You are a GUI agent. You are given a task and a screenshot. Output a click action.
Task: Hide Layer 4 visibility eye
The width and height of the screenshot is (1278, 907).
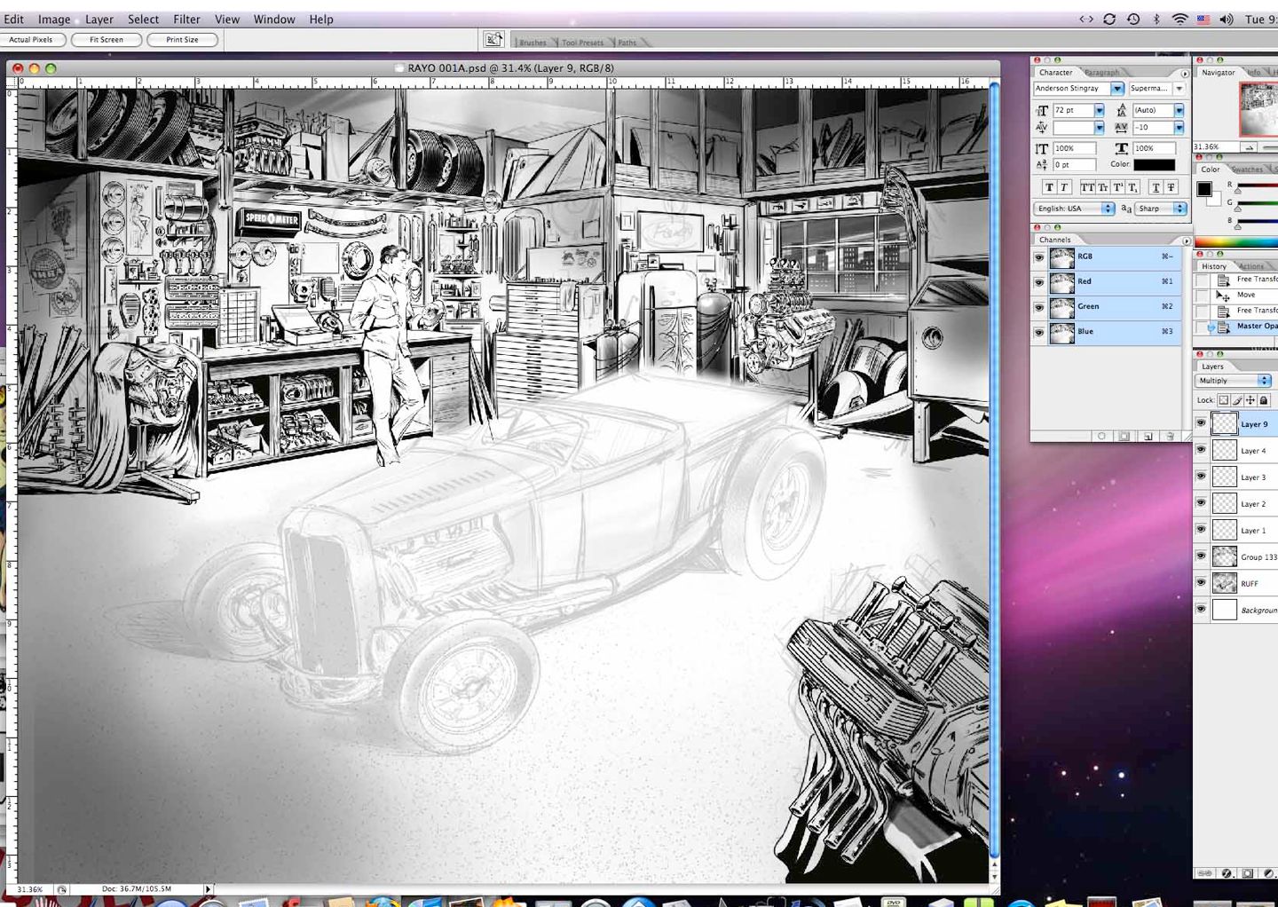point(1202,451)
